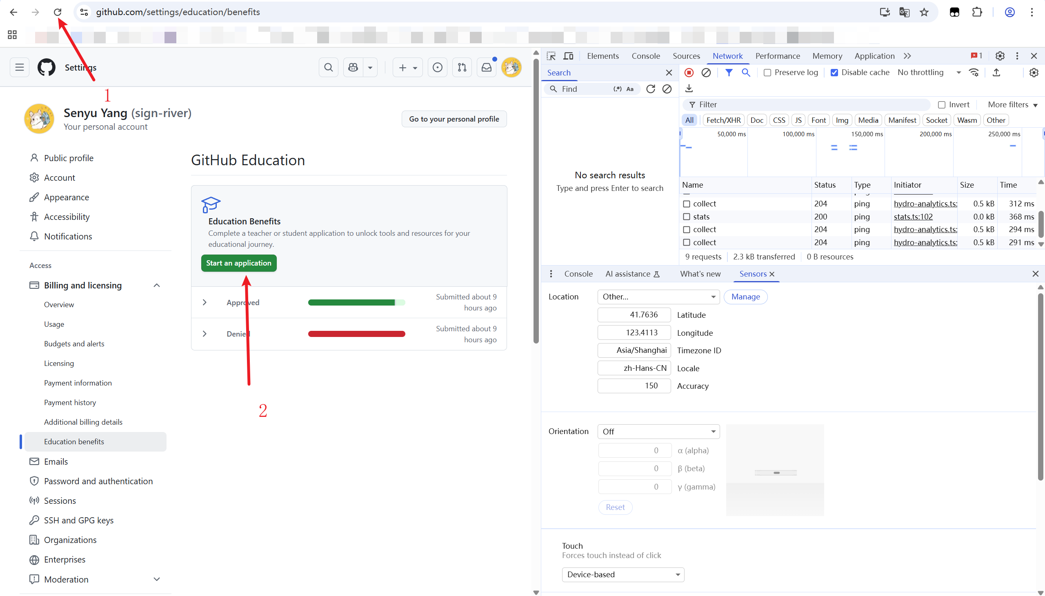Open the stats.ts:102 initiator link
The height and width of the screenshot is (596, 1045).
913,217
